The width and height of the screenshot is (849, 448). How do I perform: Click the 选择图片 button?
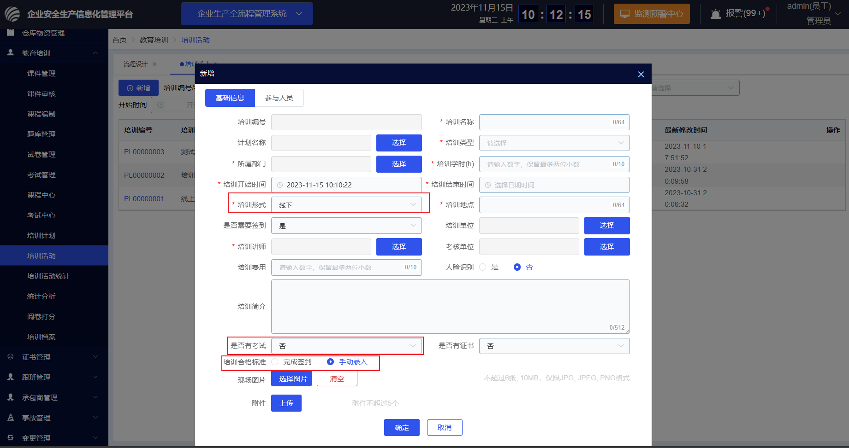pyautogui.click(x=291, y=379)
